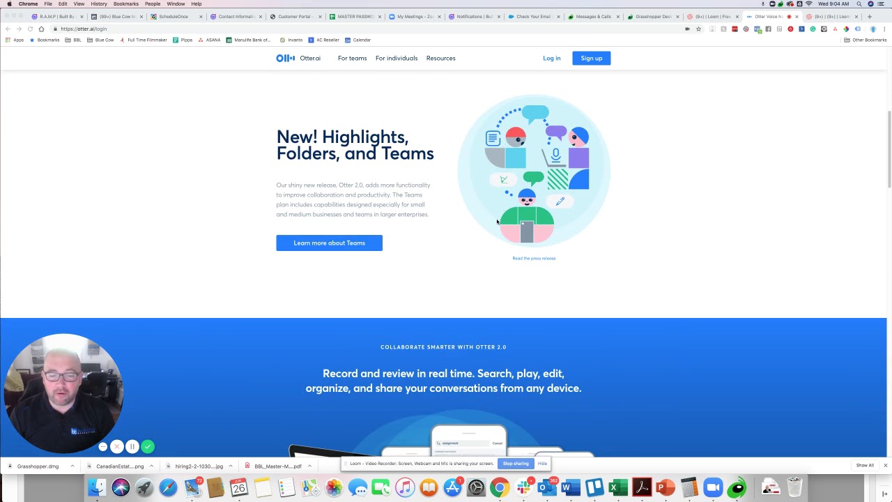892x502 pixels.
Task: Open iTunes music app in dock
Action: pyautogui.click(x=405, y=487)
